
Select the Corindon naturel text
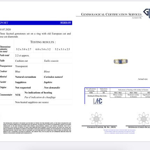[53, 77]
